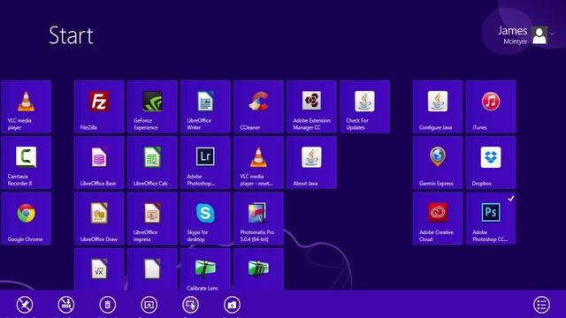Launch Adobe Creative Cloud
566x318 pixels.
click(438, 218)
